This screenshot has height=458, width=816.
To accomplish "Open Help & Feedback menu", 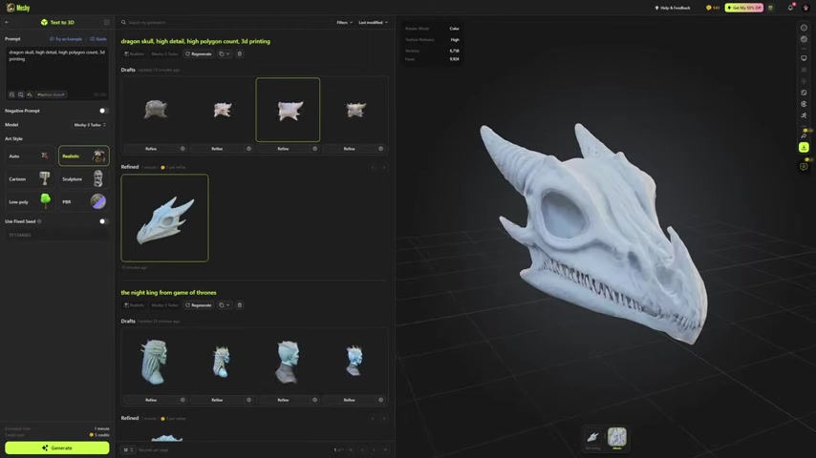I will pyautogui.click(x=673, y=8).
